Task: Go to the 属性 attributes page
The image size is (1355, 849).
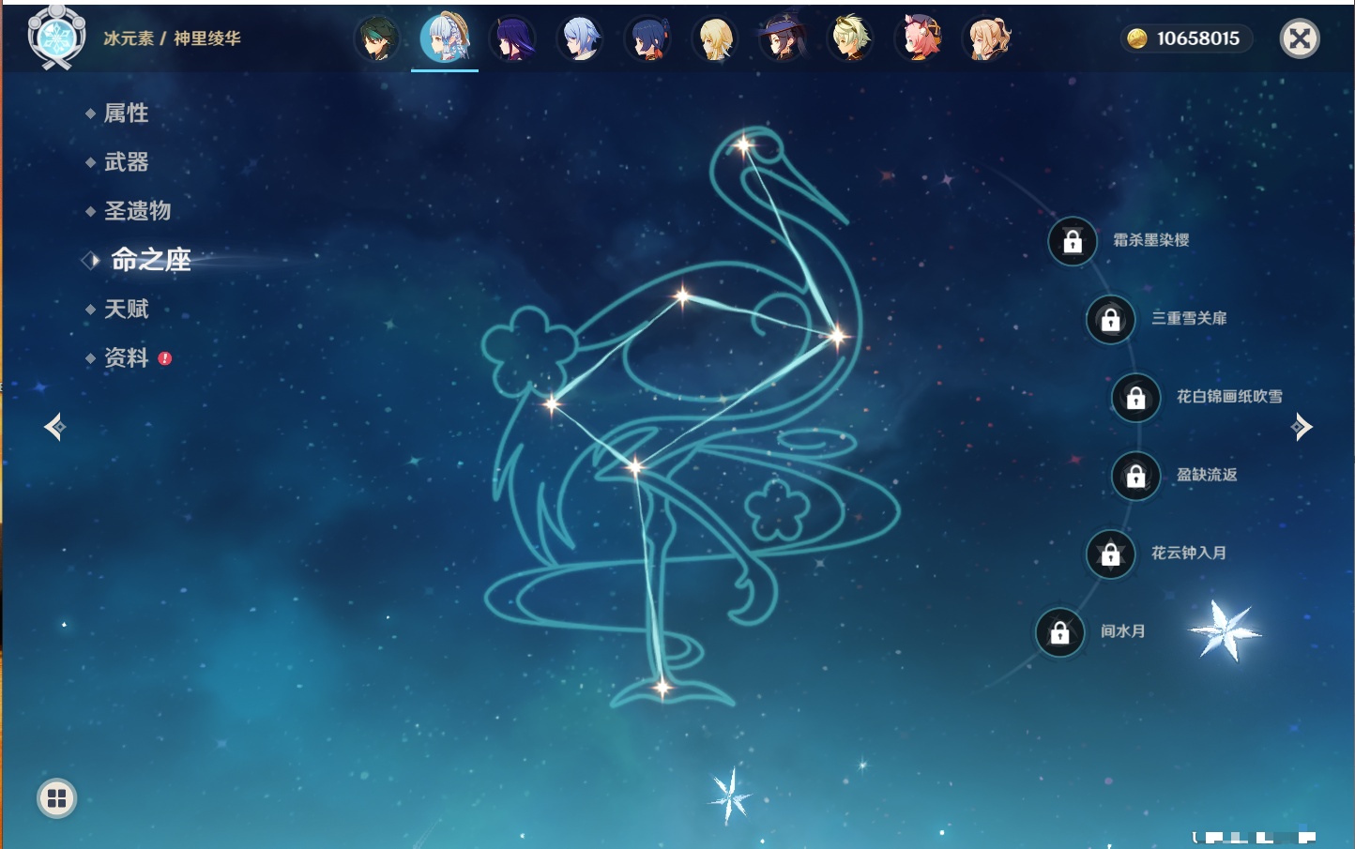Action: [126, 114]
